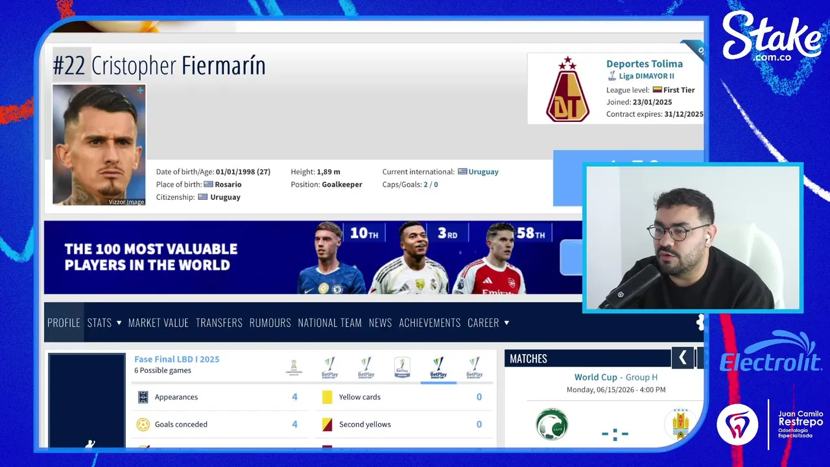Click the Goals conceded count of 4
The height and width of the screenshot is (467, 830).
click(294, 424)
